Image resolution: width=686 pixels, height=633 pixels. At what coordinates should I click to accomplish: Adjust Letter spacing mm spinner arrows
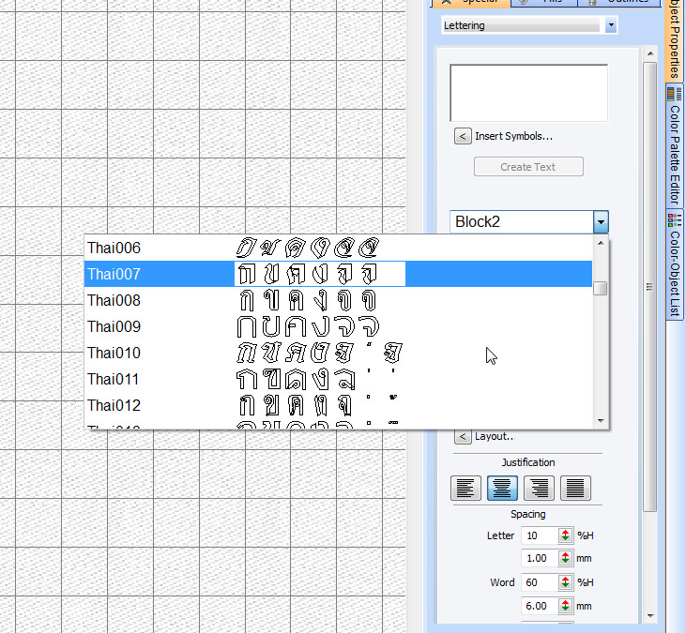566,558
